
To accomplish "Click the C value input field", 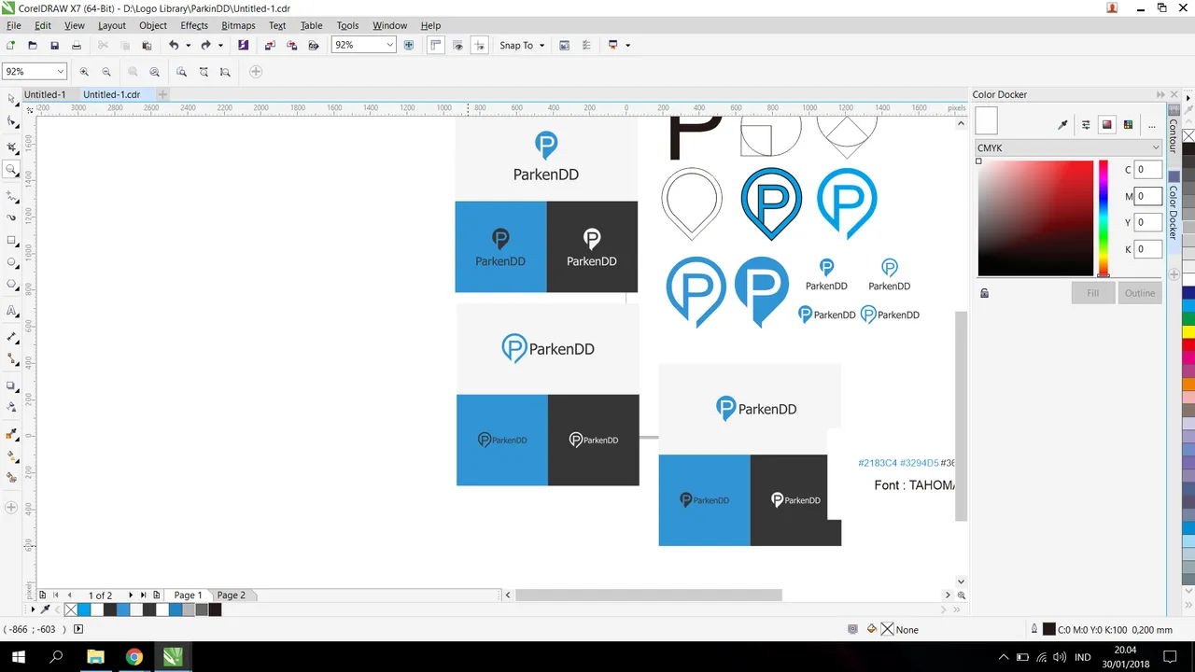I will click(1148, 170).
